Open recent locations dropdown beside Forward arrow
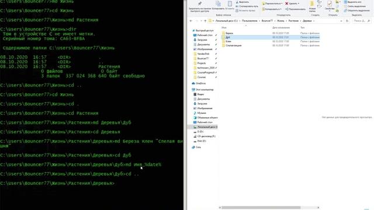This screenshot has width=374, height=210. (x=201, y=21)
